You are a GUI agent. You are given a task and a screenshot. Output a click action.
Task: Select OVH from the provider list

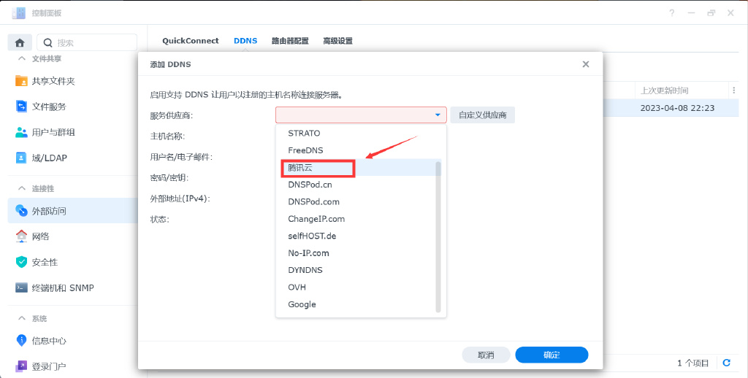pos(358,287)
